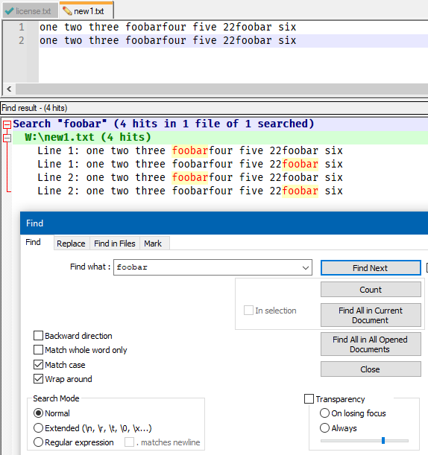
Task: Click Find All in Current Document
Action: click(371, 315)
